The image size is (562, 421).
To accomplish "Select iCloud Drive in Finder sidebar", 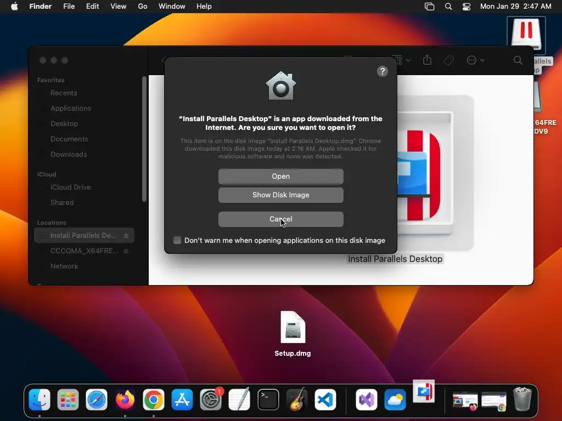I will (70, 187).
